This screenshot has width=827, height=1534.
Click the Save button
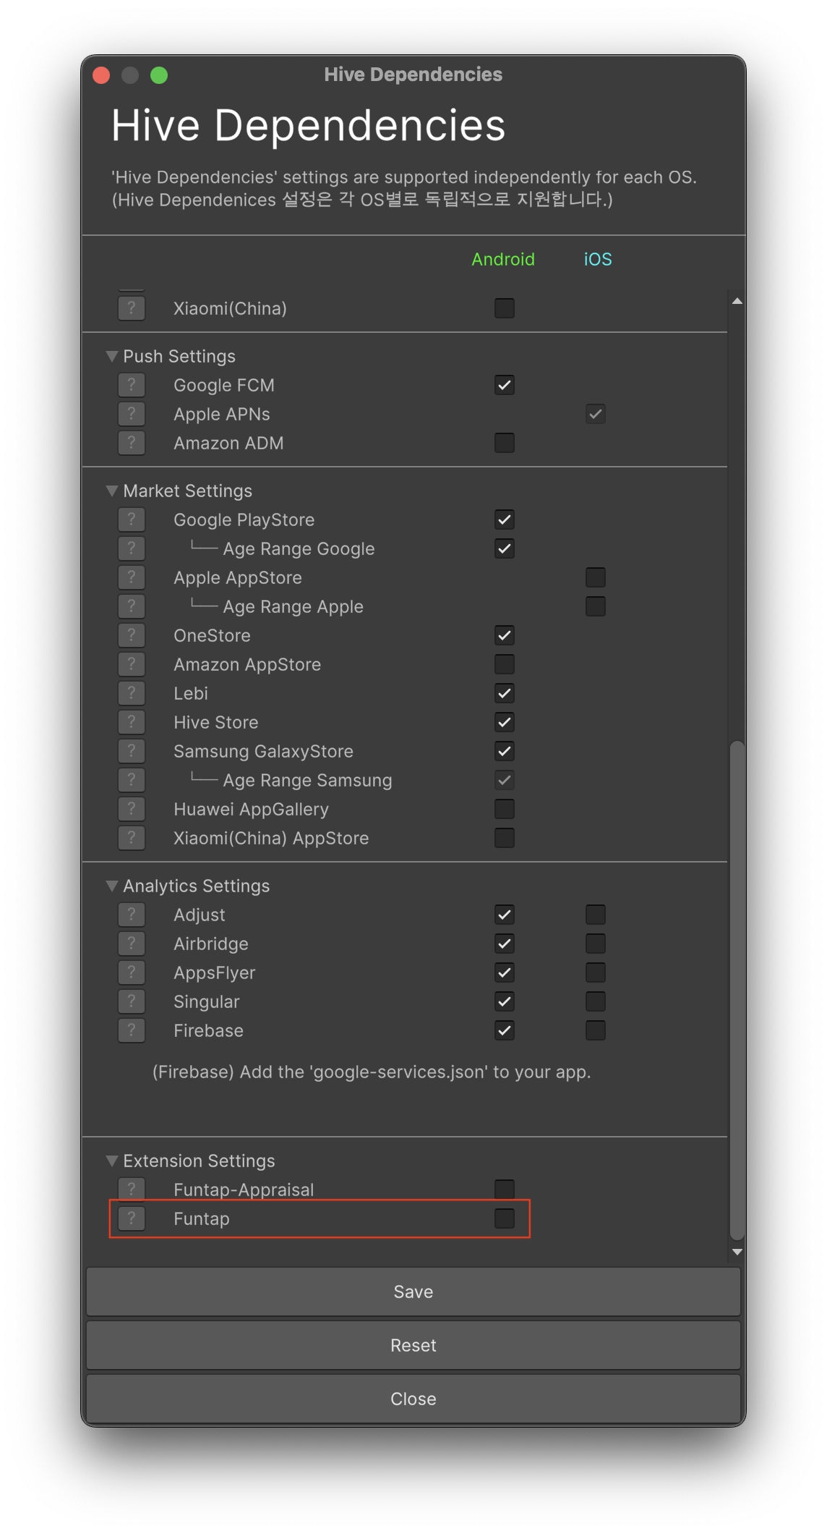pos(413,1292)
